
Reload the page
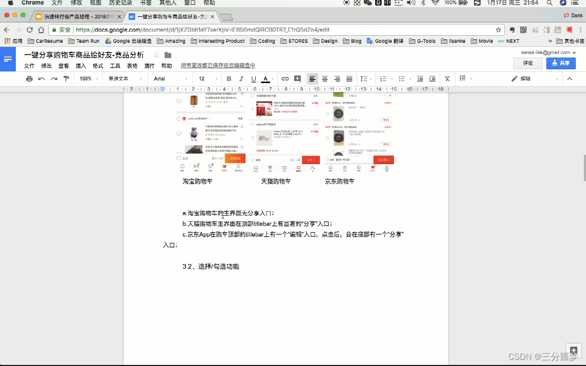pyautogui.click(x=30, y=30)
